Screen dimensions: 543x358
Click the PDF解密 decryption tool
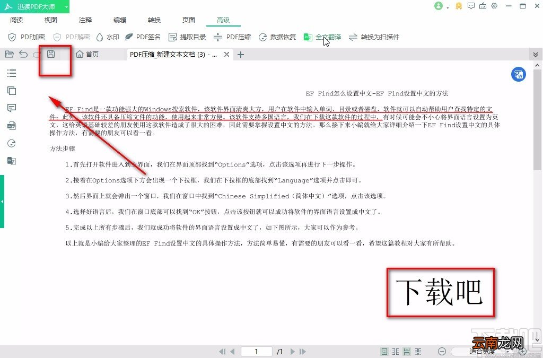click(x=72, y=37)
